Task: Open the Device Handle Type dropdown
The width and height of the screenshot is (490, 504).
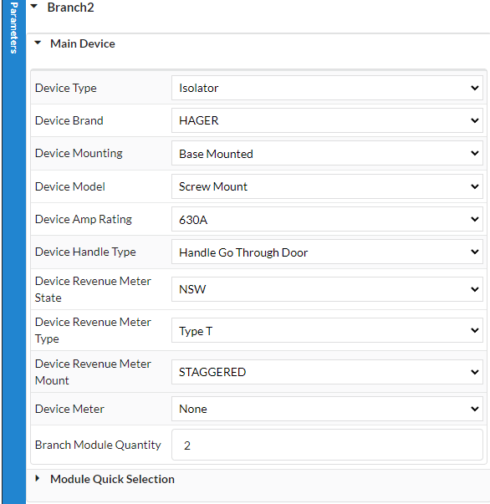Action: [327, 252]
